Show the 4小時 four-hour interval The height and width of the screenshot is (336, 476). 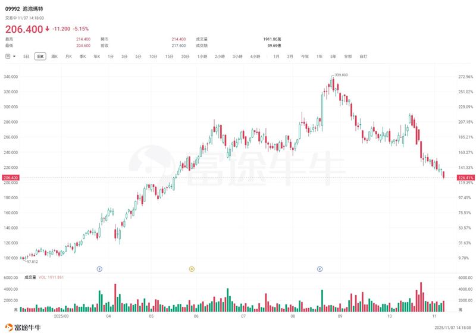point(255,56)
